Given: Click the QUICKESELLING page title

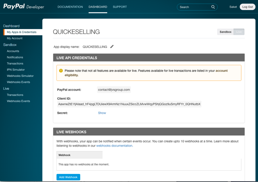Looking at the screenshot, I should [76, 32].
